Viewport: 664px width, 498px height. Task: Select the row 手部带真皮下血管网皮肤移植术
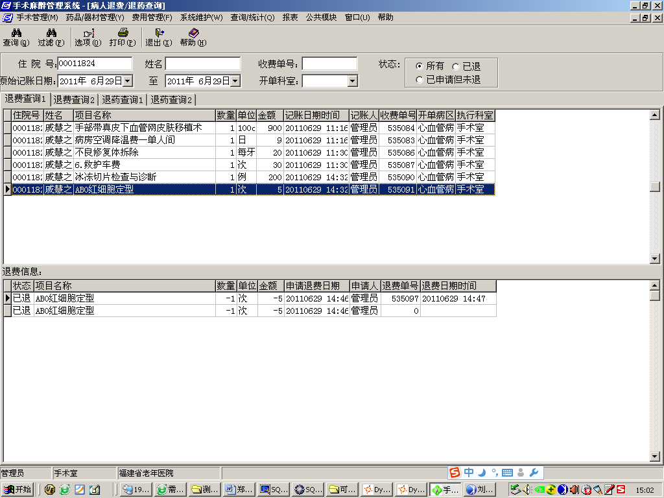pos(250,128)
